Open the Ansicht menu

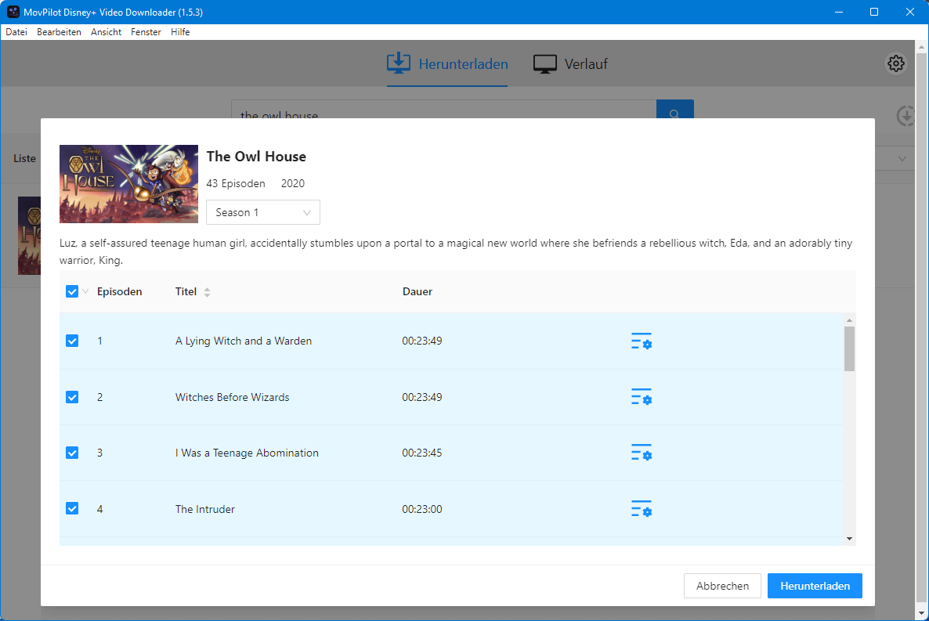click(106, 32)
